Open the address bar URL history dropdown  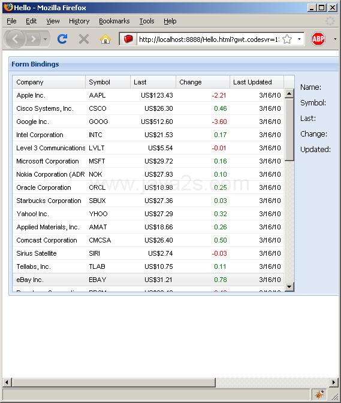click(299, 39)
